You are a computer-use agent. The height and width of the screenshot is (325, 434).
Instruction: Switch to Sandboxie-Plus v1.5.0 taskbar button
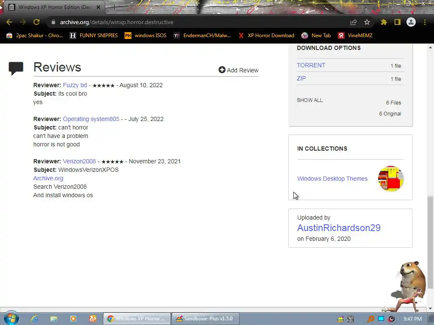[205, 319]
